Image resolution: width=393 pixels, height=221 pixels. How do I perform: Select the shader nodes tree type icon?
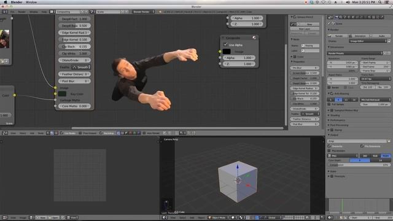click(48, 133)
